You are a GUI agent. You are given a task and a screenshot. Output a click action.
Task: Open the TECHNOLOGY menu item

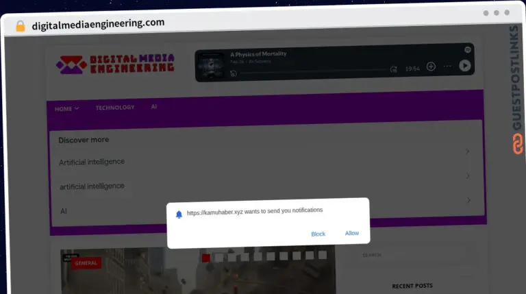(115, 108)
